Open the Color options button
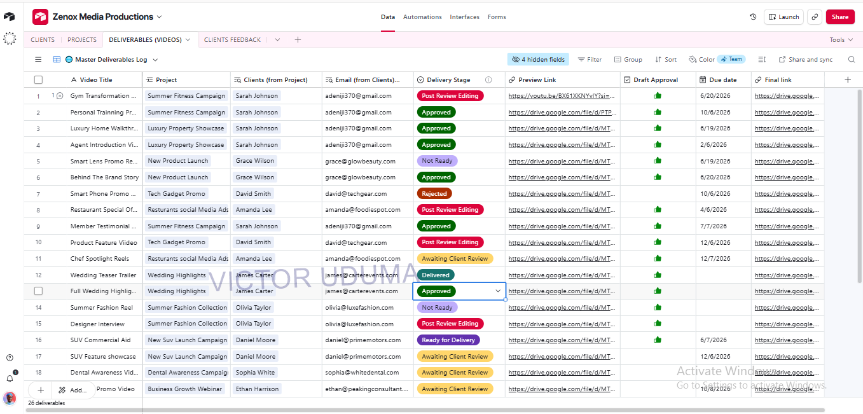Image resolution: width=863 pixels, height=414 pixels. tap(701, 59)
